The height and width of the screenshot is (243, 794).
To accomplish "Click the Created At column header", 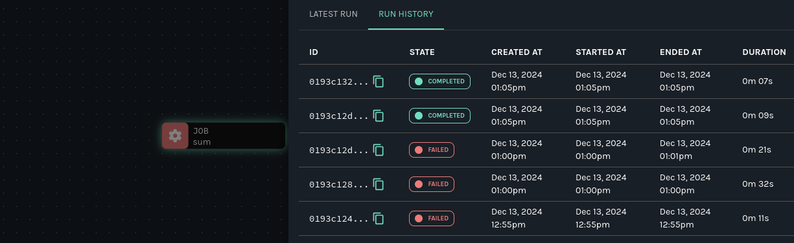I will (x=517, y=52).
